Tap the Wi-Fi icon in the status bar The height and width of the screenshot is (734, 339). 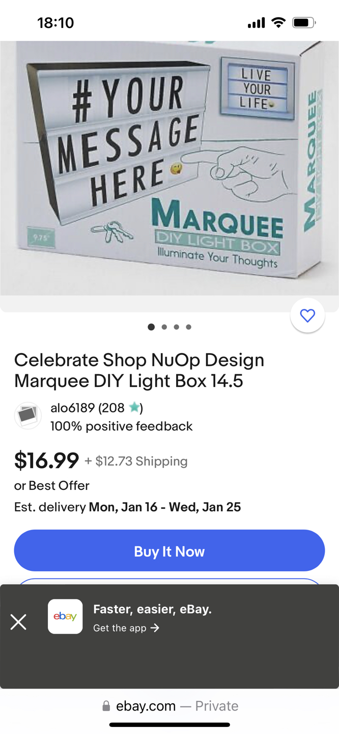click(x=278, y=22)
